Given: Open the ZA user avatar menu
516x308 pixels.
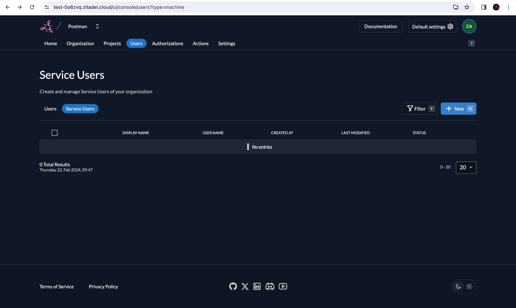Looking at the screenshot, I should click(x=469, y=26).
